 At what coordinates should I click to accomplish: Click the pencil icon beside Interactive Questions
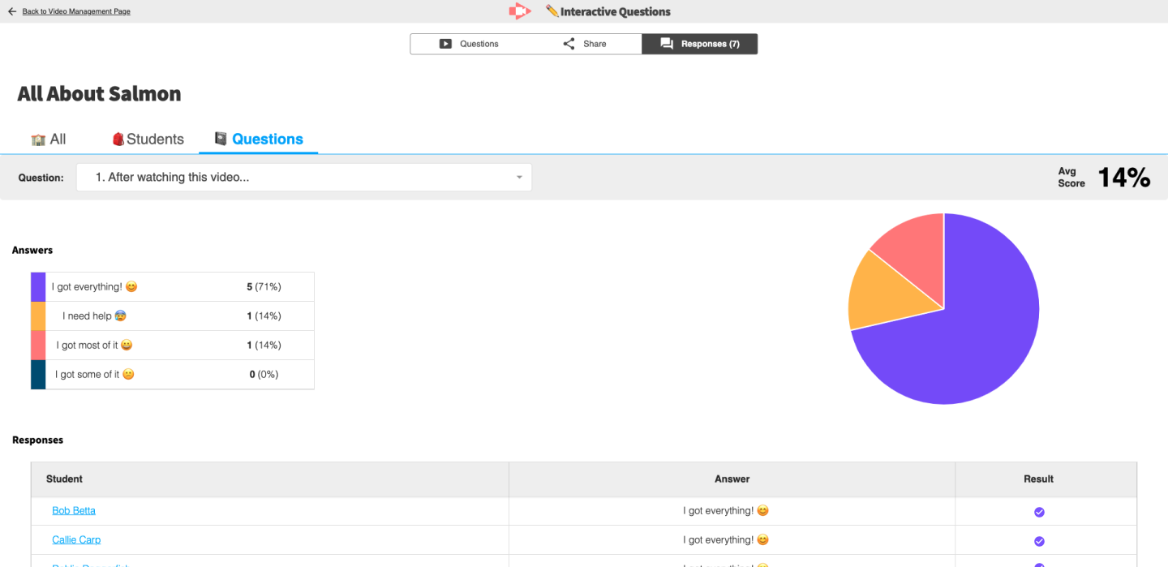(x=552, y=11)
